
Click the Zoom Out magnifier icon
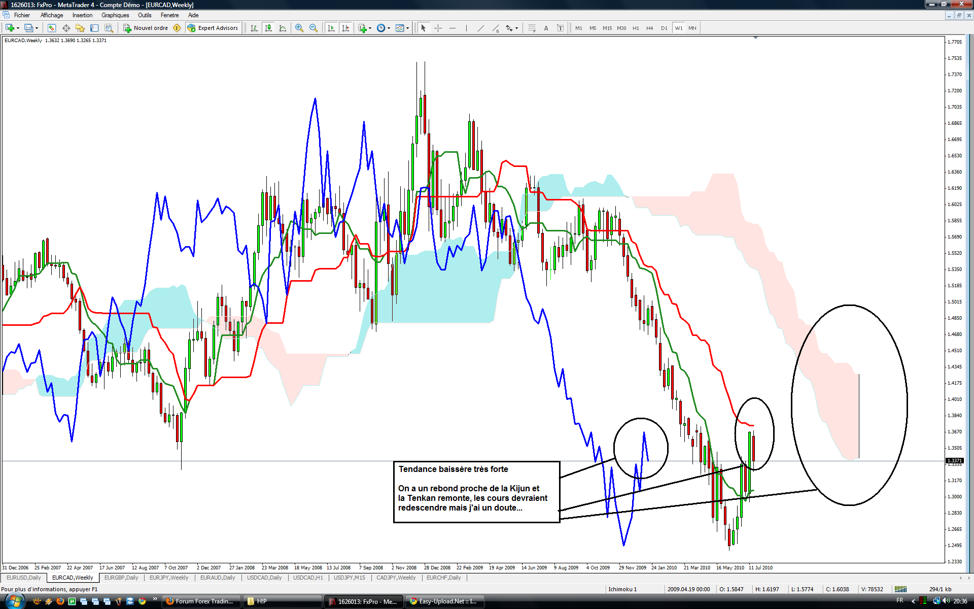click(314, 28)
